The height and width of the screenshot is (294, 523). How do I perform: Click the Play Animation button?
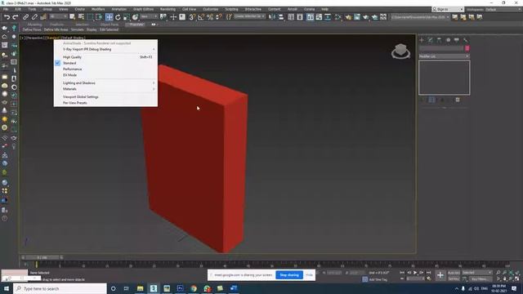click(415, 273)
